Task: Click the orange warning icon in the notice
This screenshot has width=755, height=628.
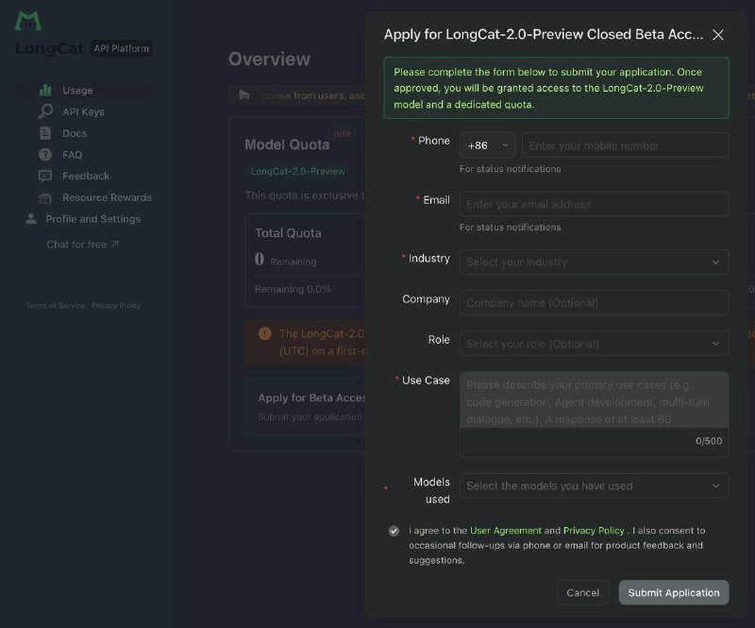Action: (265, 333)
